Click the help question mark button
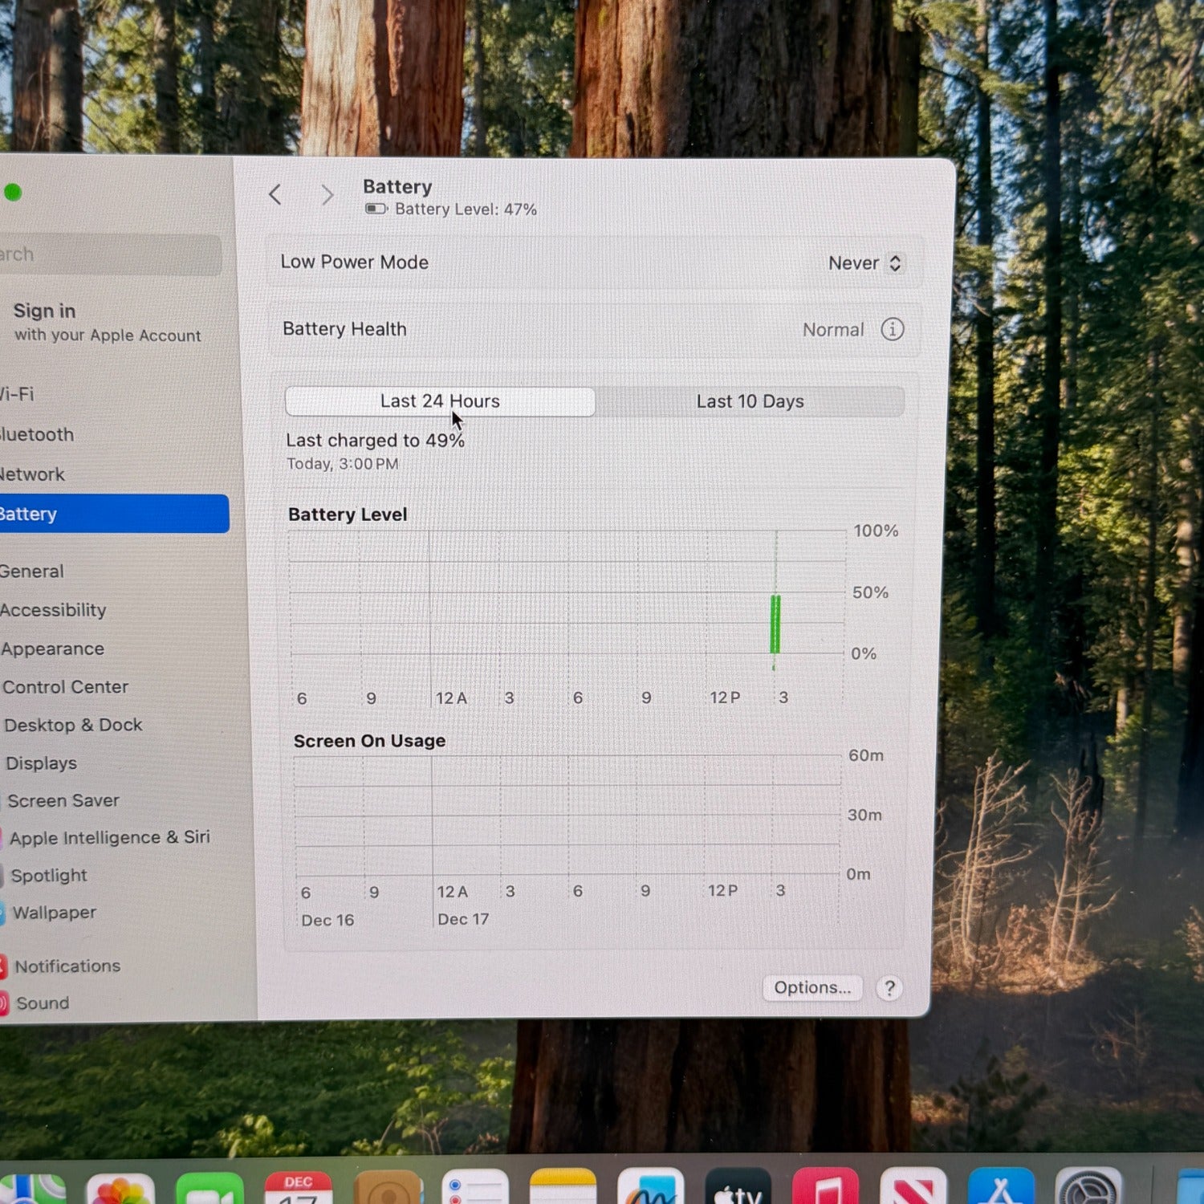 (x=889, y=988)
